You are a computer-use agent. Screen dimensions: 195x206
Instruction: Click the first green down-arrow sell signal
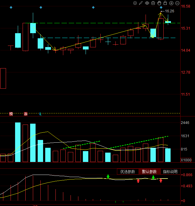tap(108, 176)
